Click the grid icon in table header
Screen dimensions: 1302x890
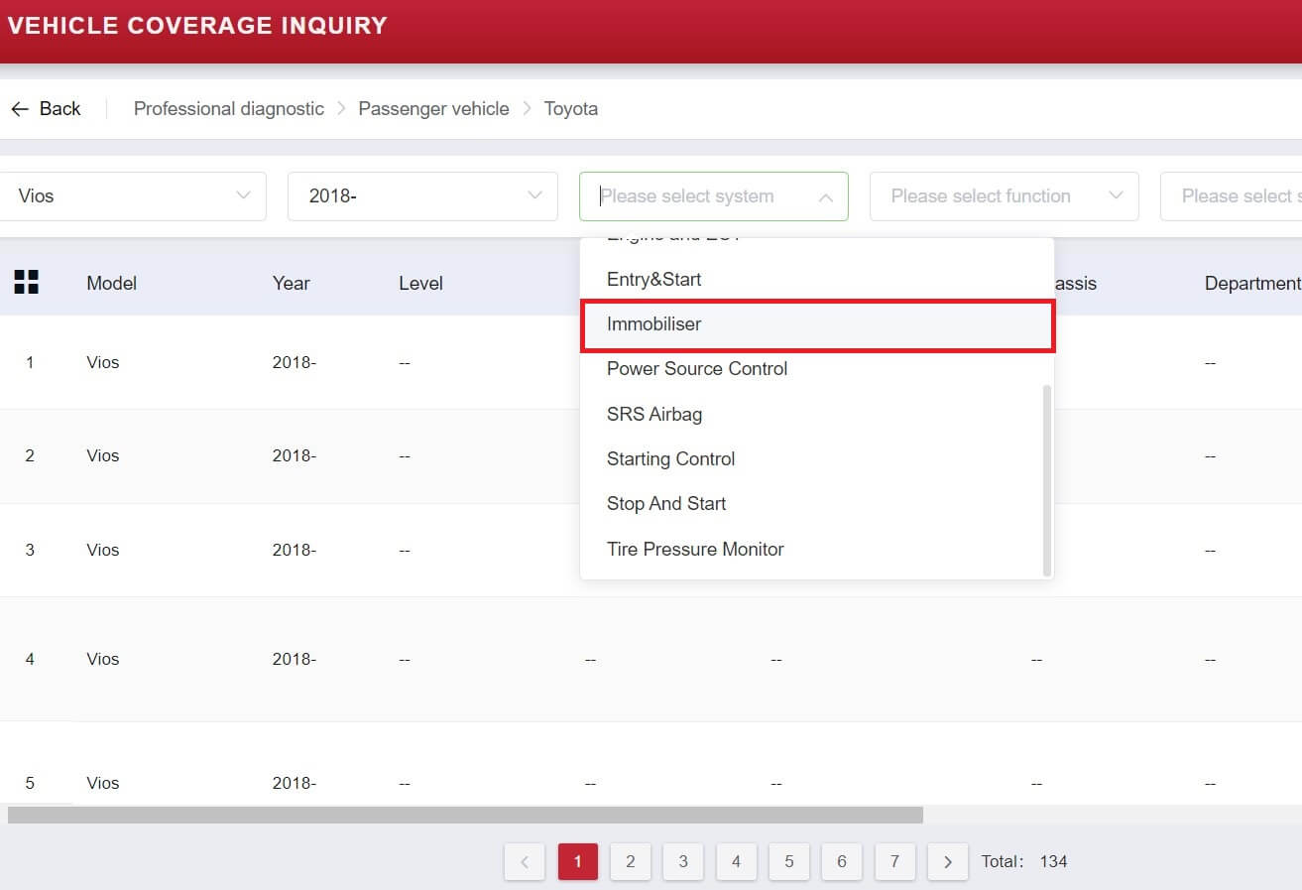click(x=27, y=282)
